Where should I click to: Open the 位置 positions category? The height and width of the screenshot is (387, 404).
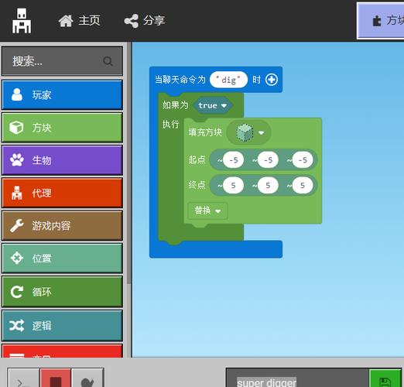pyautogui.click(x=62, y=258)
